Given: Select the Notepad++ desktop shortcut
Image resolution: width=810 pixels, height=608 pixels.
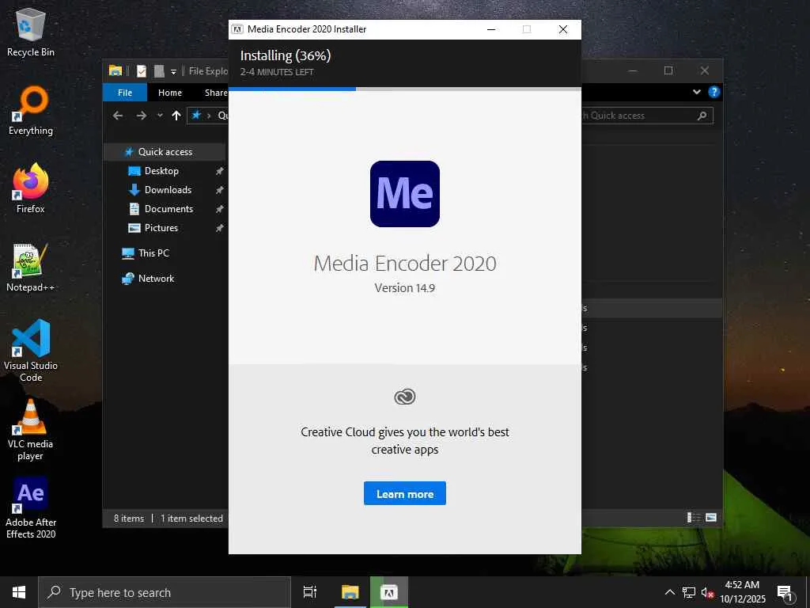Looking at the screenshot, I should pos(31,268).
